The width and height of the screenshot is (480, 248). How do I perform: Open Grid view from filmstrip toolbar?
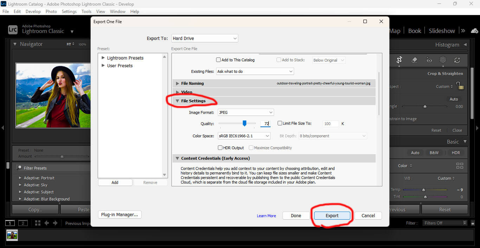(38, 223)
